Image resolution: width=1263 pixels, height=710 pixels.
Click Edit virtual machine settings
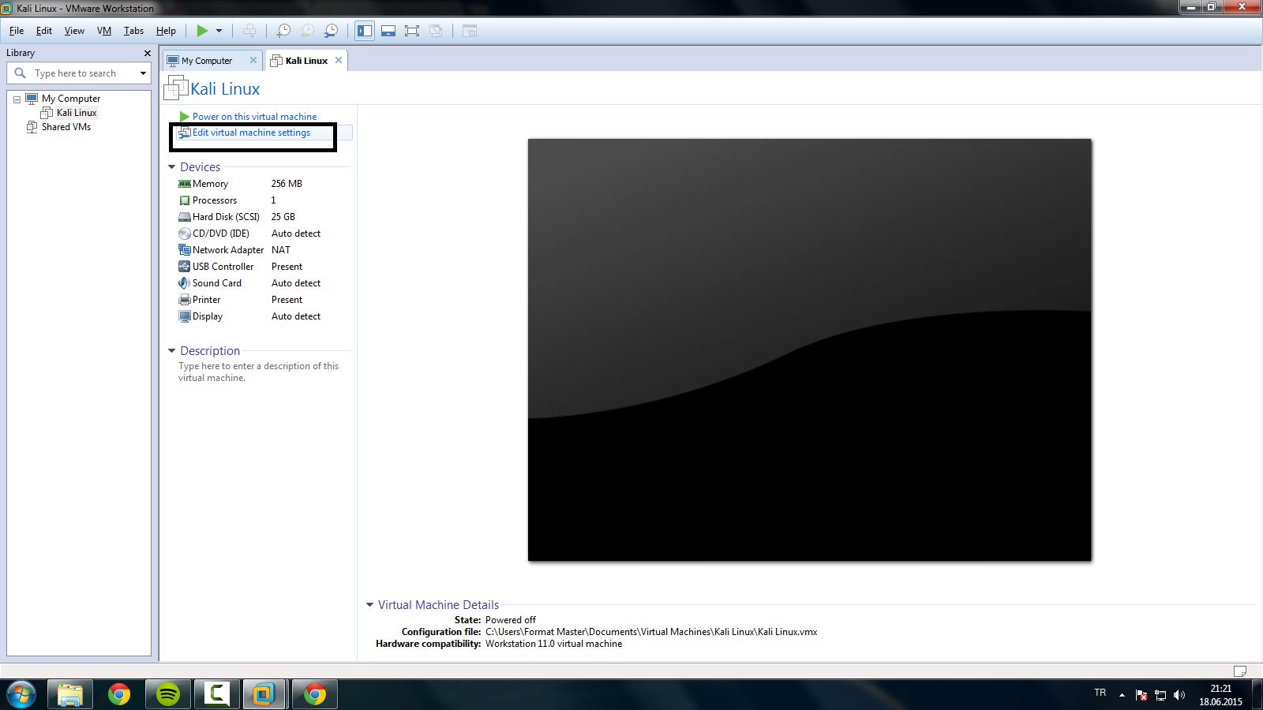[251, 133]
